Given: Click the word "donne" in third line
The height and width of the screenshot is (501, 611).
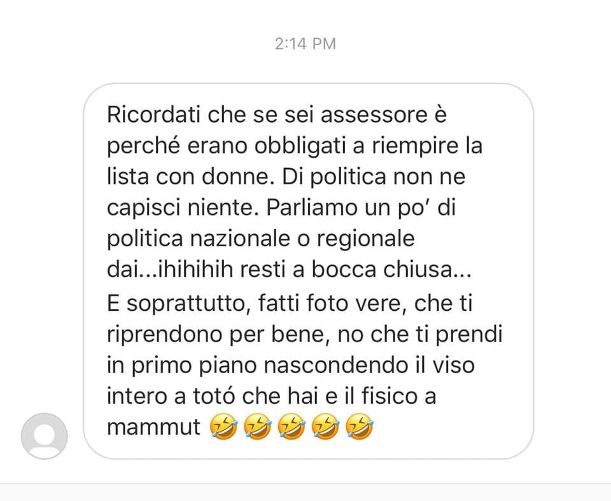Looking at the screenshot, I should click(235, 176).
